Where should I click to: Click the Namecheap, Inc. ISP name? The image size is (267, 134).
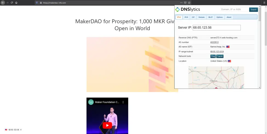tap(218, 47)
